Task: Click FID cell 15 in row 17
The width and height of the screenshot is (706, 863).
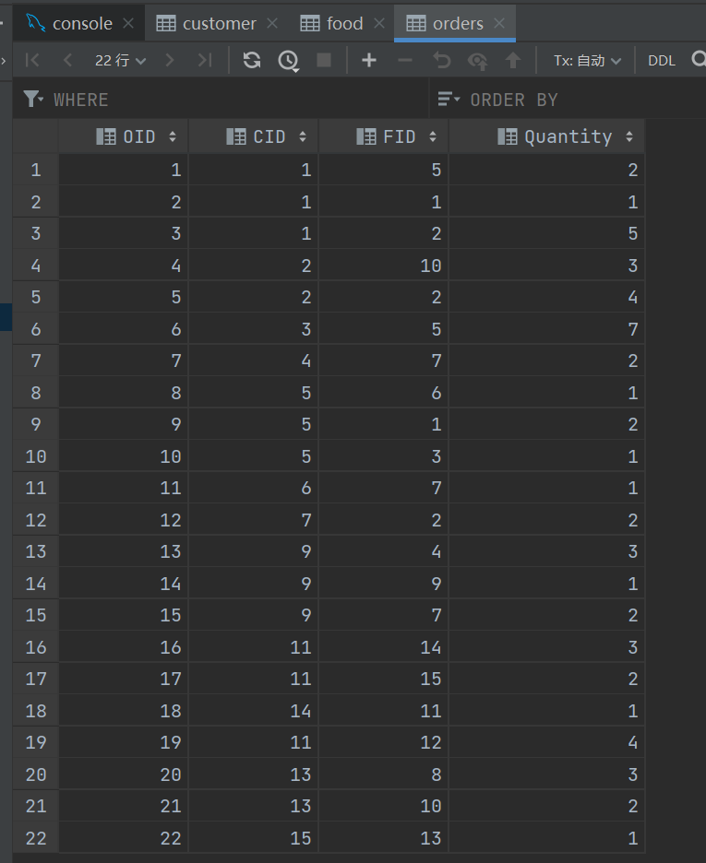Action: point(383,679)
